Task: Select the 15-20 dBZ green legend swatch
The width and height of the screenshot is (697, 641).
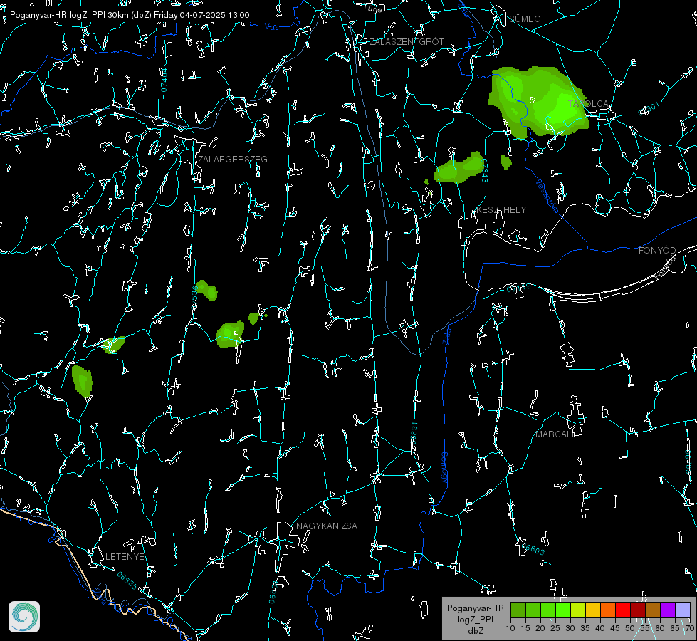Action: click(533, 610)
